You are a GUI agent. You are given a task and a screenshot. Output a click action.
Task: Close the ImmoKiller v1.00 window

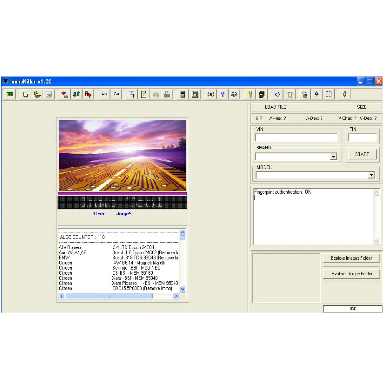pyautogui.click(x=379, y=81)
